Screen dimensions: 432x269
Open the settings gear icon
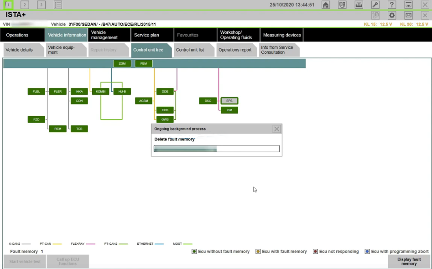(392, 16)
